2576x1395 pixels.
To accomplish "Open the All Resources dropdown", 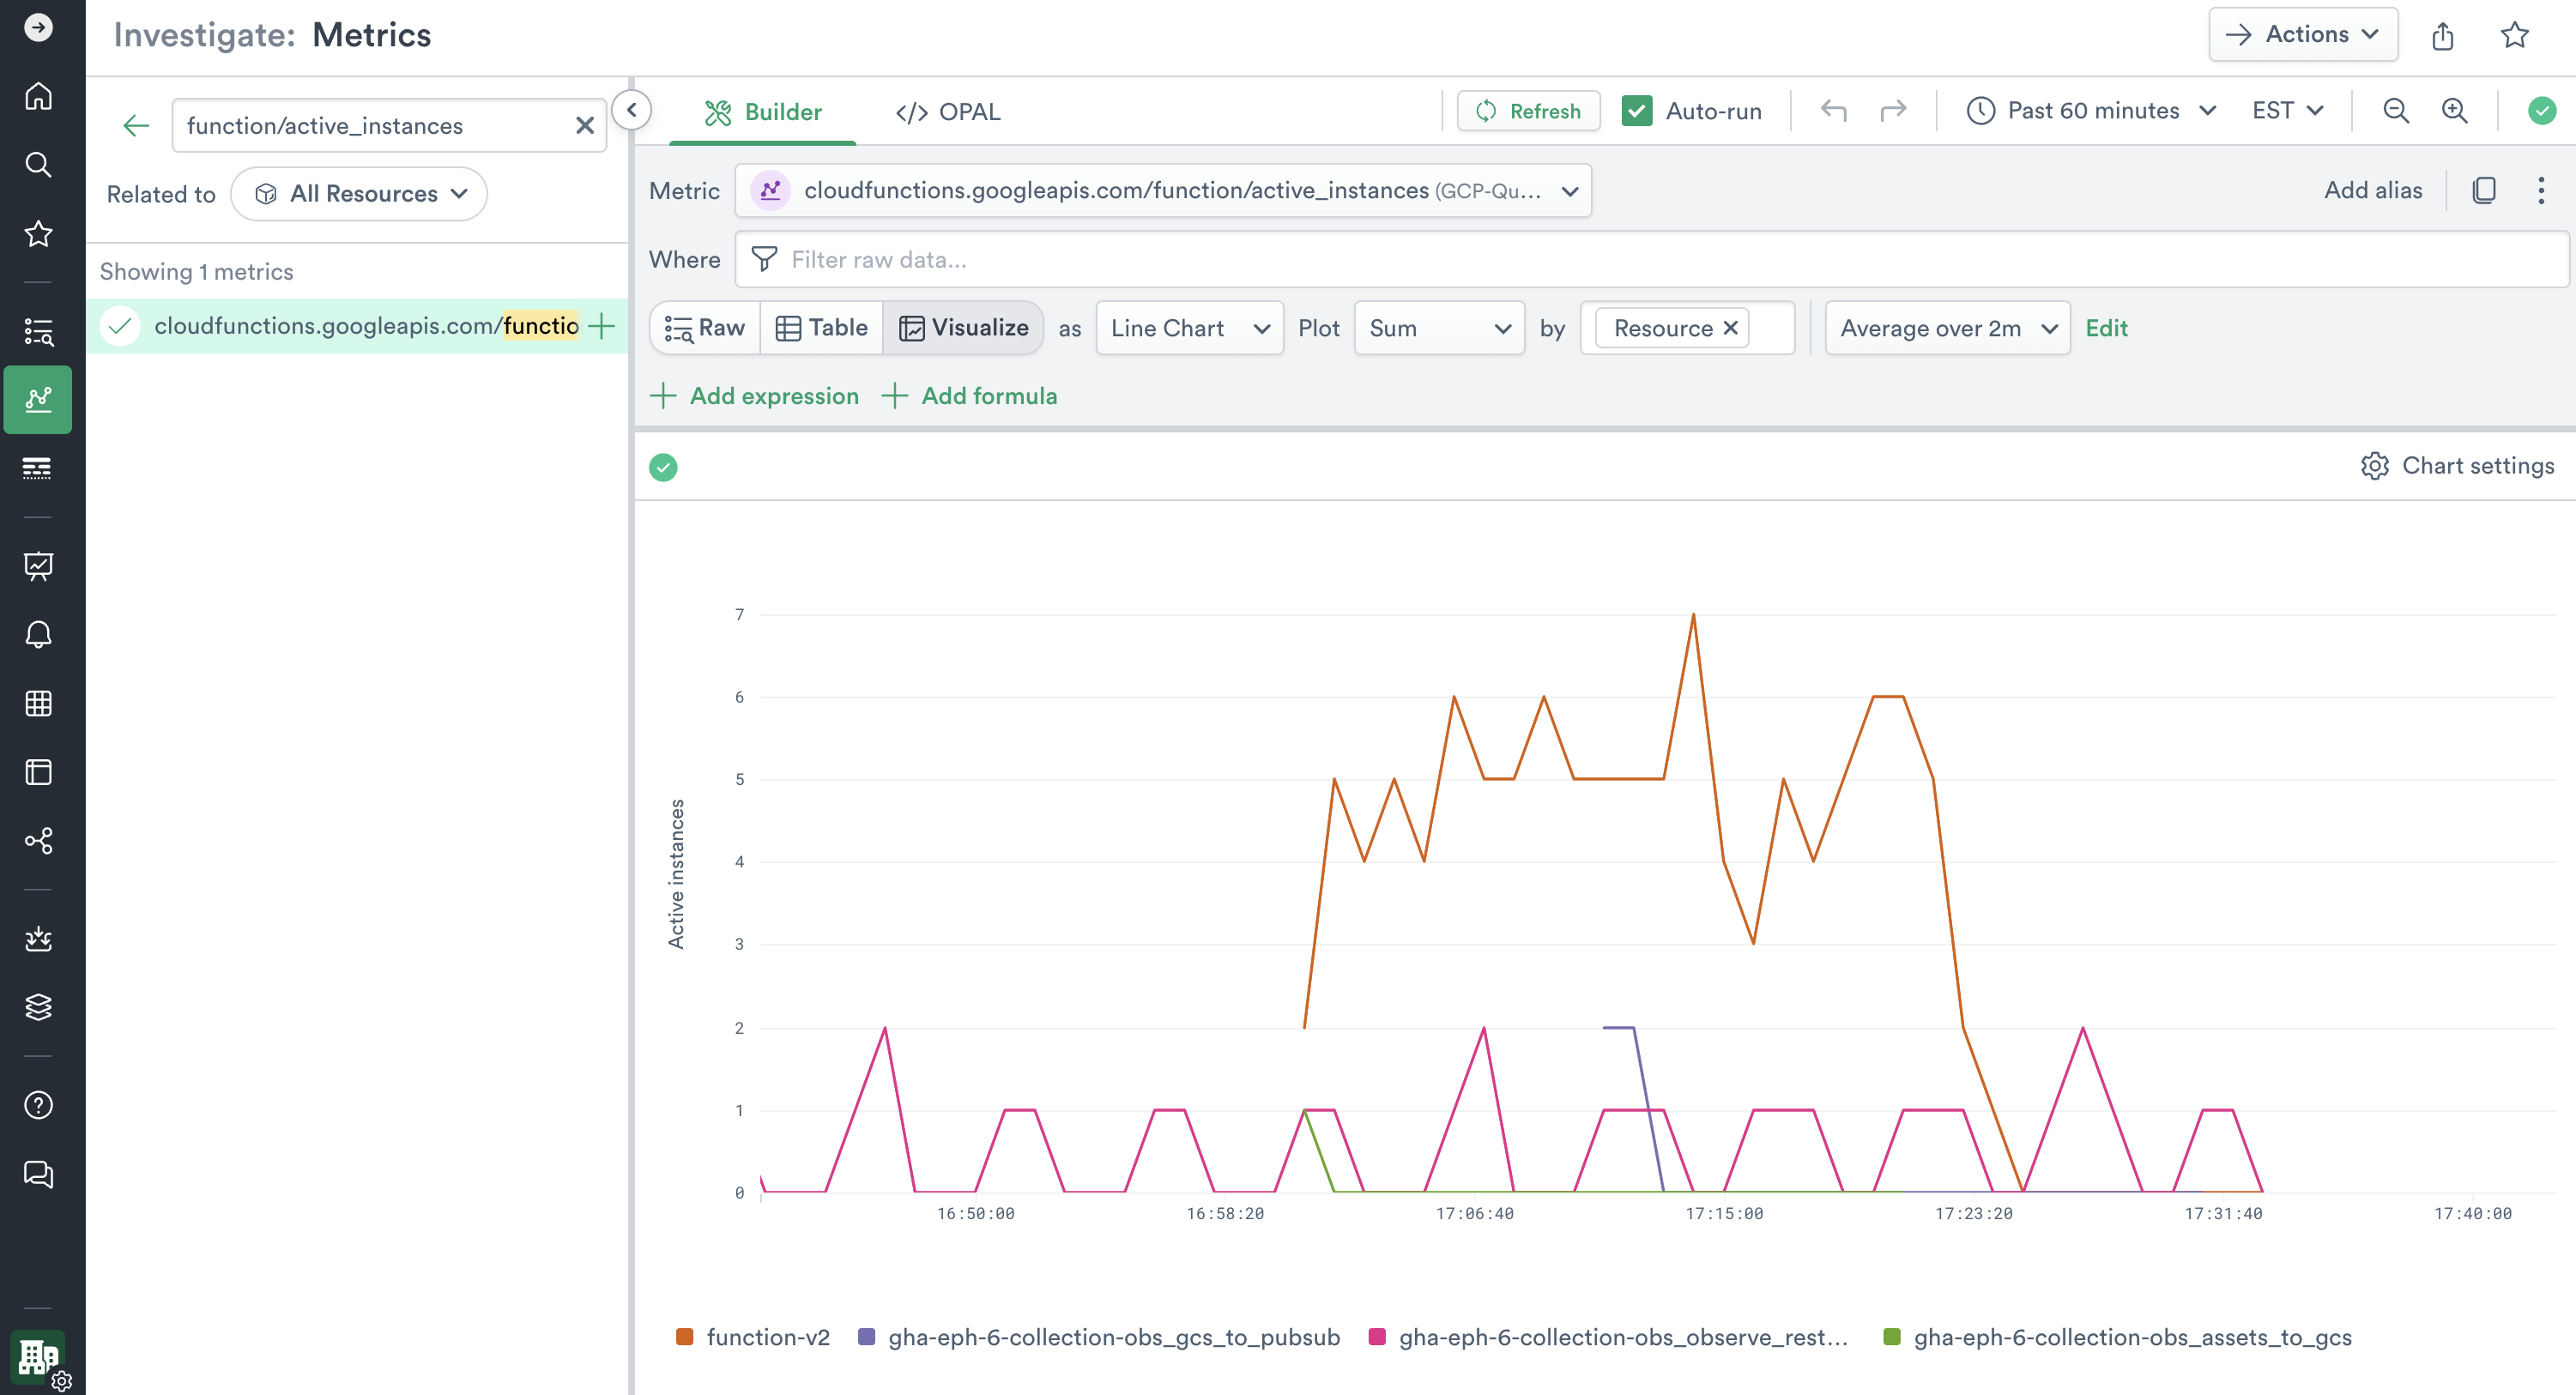I will tap(359, 194).
